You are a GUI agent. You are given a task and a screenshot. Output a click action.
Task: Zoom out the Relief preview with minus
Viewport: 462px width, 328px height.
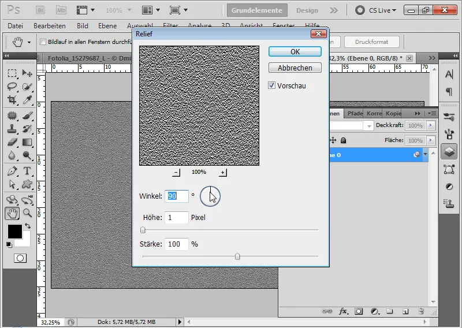(x=176, y=173)
